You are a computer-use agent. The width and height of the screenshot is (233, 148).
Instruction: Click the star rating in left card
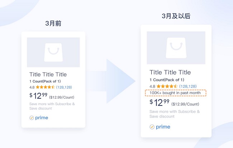tap(45, 87)
